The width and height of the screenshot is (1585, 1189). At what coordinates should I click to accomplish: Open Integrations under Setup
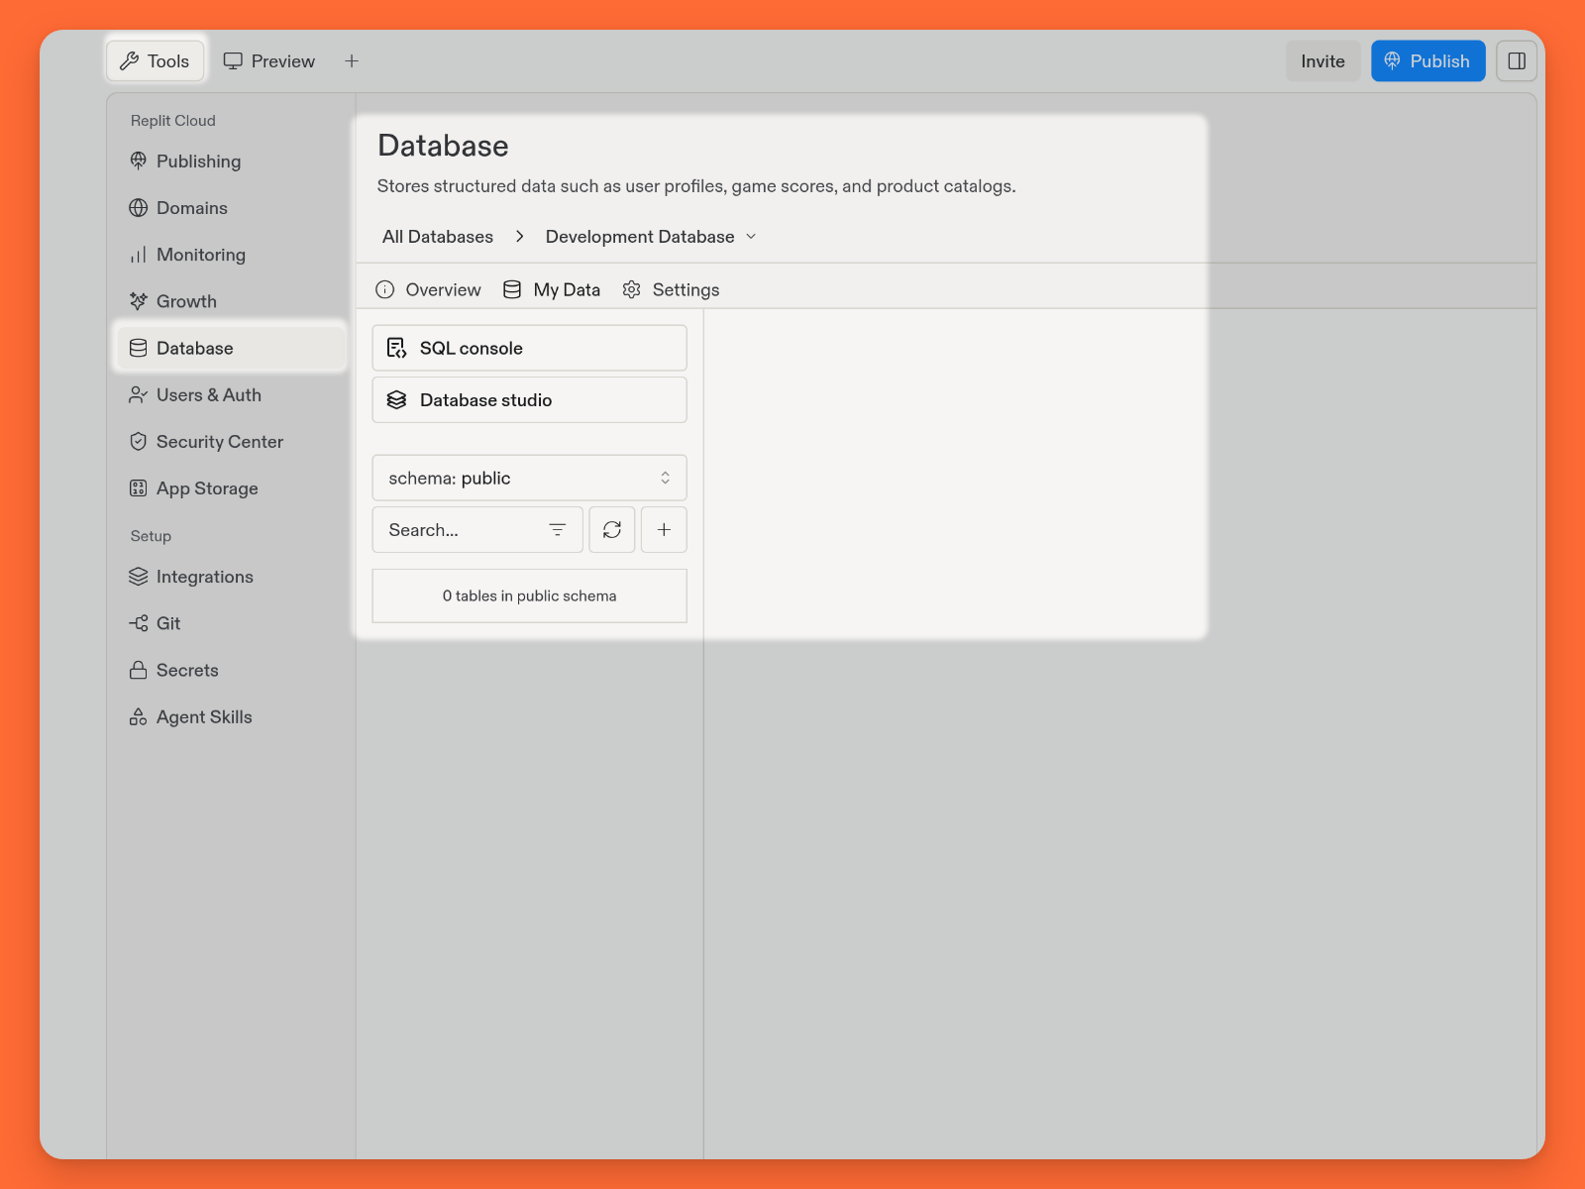click(x=230, y=577)
